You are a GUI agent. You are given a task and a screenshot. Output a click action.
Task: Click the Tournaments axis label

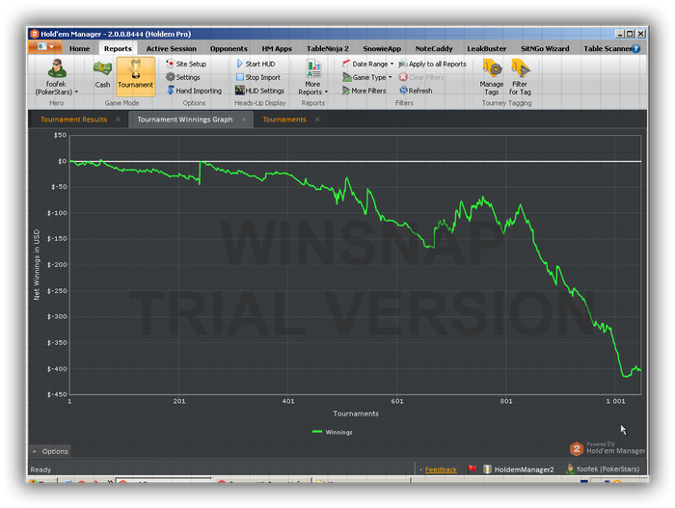[x=356, y=414]
